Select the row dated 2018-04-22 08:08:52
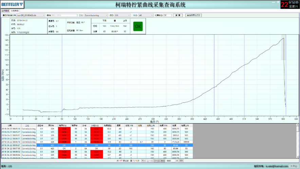This screenshot has height=169, width=300. pyautogui.click(x=97, y=152)
